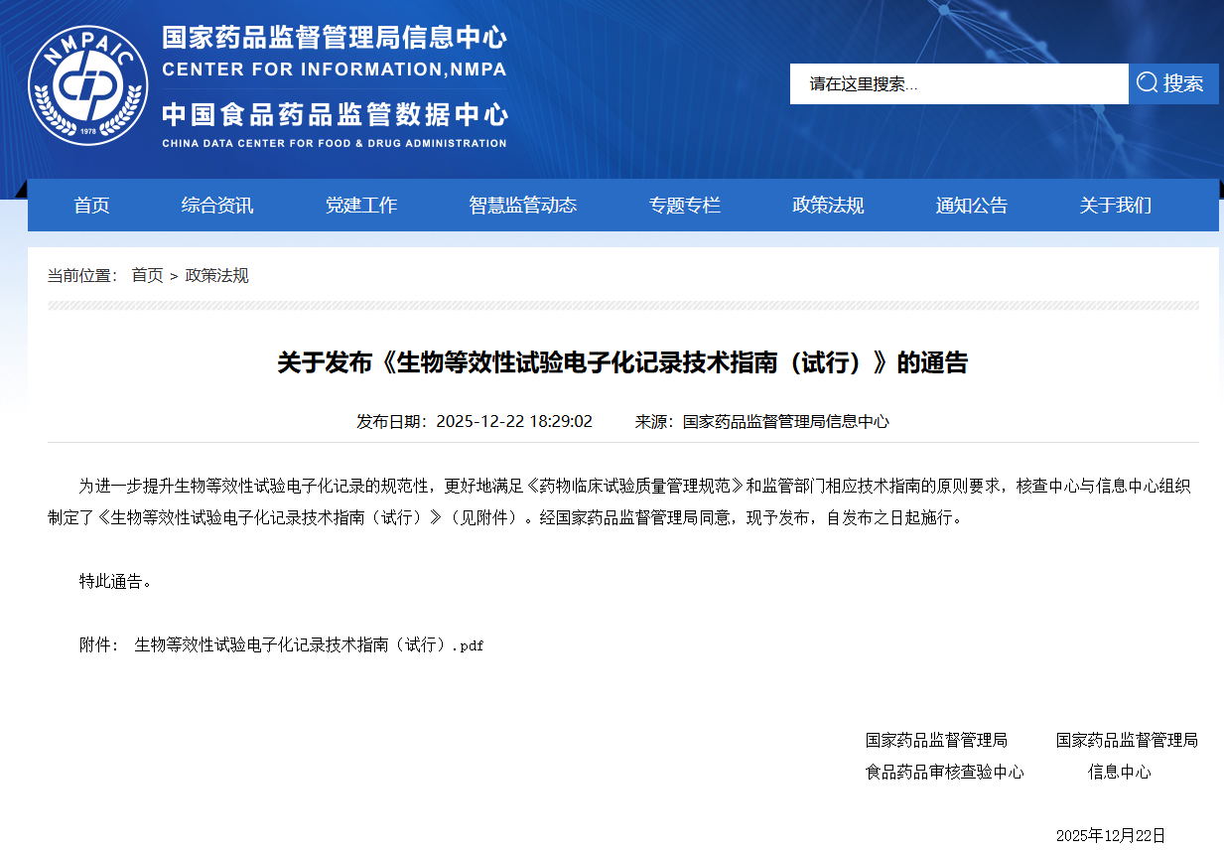Click the 发布日期 timestamp line

(475, 421)
